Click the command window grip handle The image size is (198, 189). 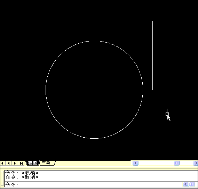tap(2, 179)
